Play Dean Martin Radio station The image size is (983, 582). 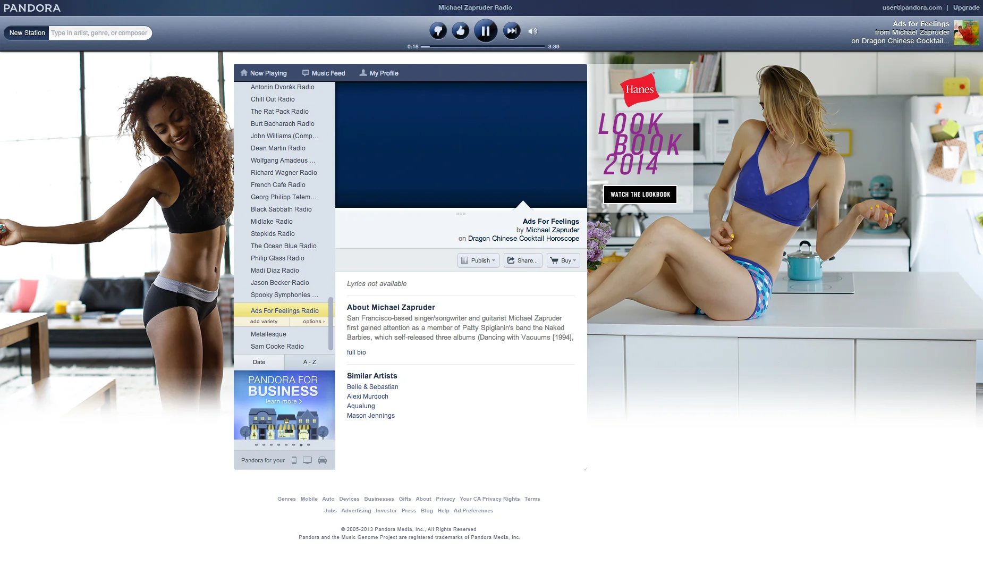point(278,148)
